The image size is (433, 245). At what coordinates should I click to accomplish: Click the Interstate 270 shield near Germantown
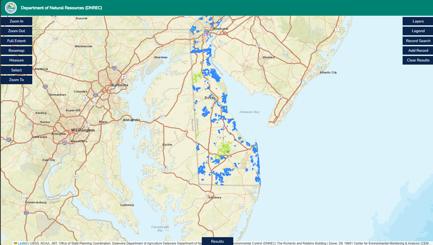(45, 87)
